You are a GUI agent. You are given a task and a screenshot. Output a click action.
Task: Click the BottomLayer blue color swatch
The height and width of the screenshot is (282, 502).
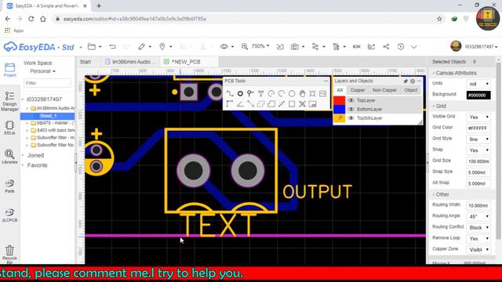(340, 110)
